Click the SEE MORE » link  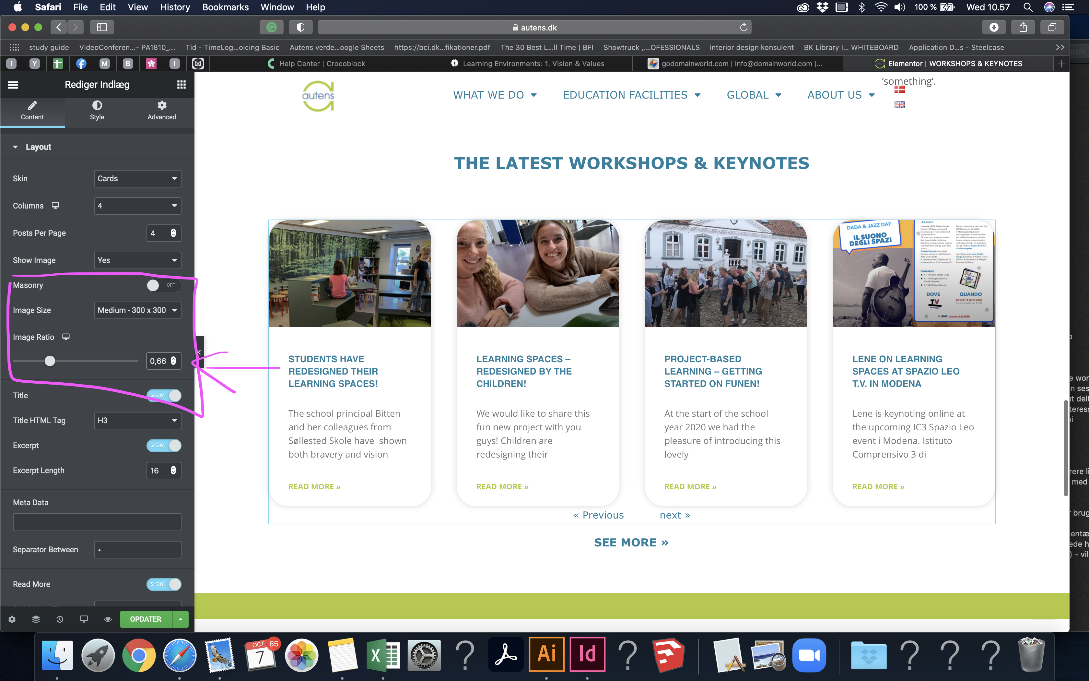coord(631,542)
